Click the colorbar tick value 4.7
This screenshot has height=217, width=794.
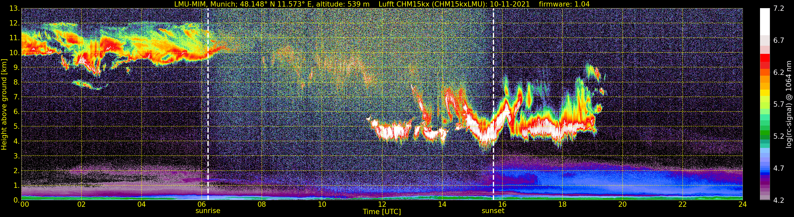[779, 168]
